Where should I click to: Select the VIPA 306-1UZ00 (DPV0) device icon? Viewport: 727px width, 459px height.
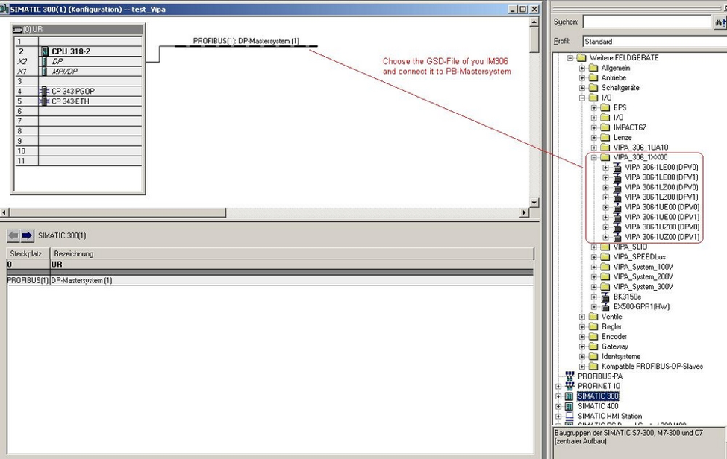click(x=617, y=227)
